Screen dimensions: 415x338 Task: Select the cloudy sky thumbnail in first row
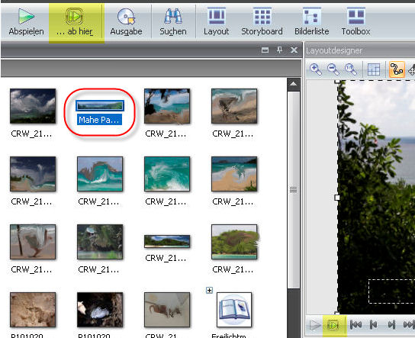click(x=33, y=106)
